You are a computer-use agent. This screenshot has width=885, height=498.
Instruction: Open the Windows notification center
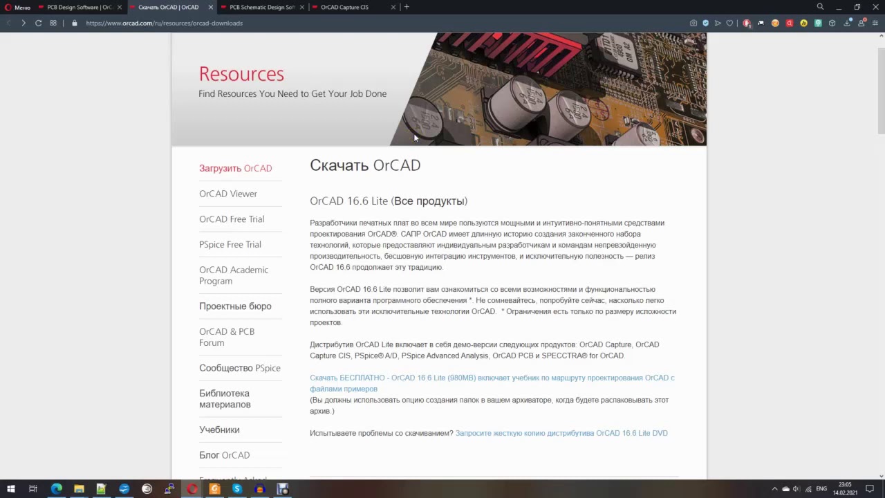point(870,489)
